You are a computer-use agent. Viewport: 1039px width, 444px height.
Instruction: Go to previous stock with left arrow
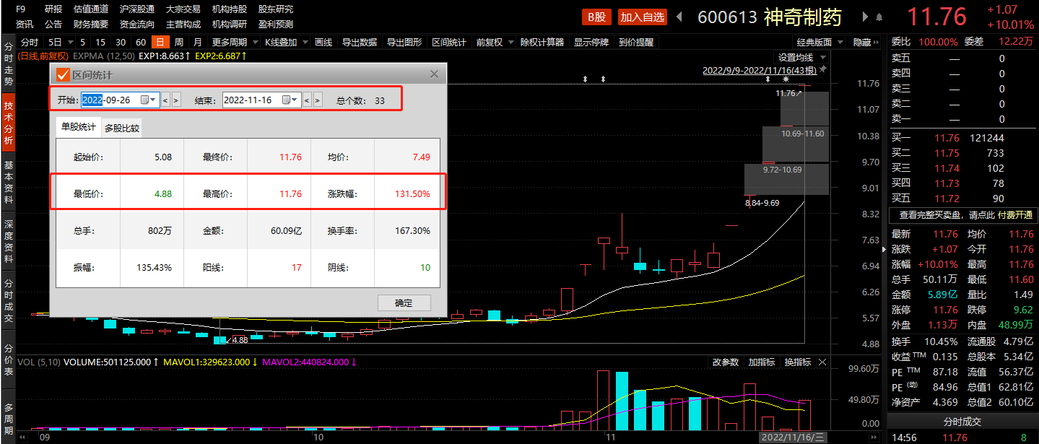679,17
